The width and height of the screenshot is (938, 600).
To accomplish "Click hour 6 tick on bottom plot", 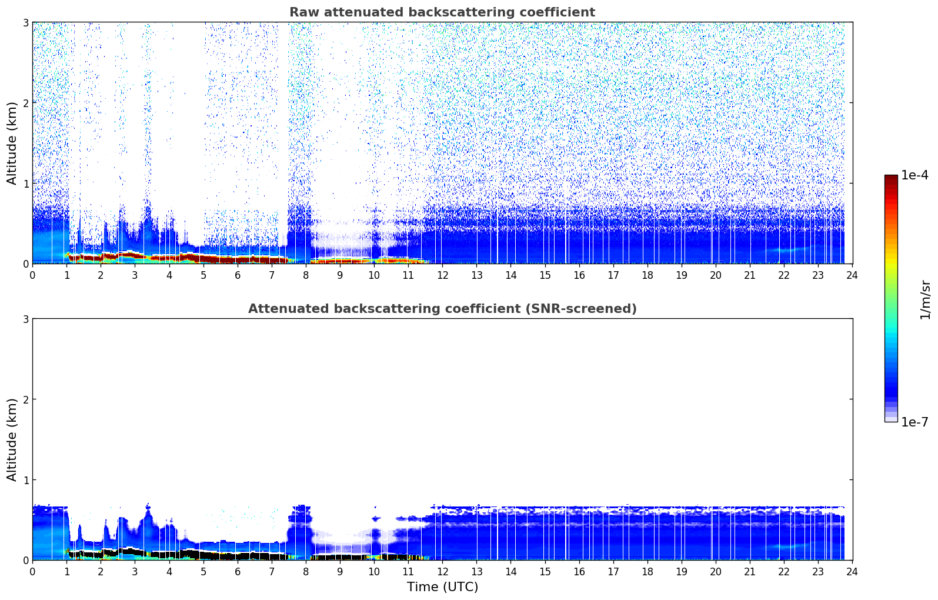I will click(238, 571).
